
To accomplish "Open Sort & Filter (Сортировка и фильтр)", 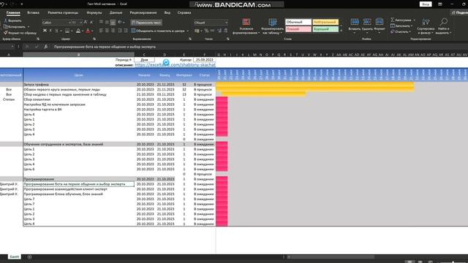I will click(x=426, y=26).
